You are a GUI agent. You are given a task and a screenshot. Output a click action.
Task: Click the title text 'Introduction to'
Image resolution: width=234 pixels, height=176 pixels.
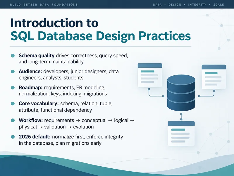(x=54, y=23)
